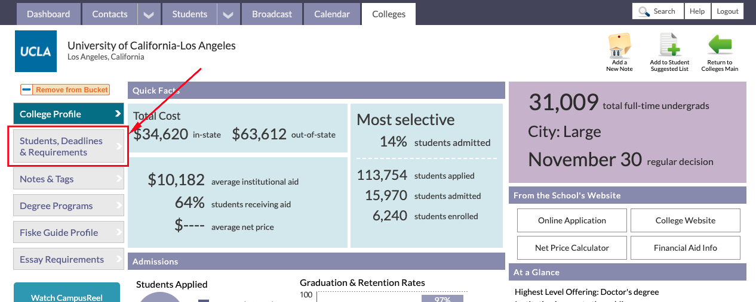Viewport: 756px width, 302px height.
Task: Click the Add a New Note icon
Action: tap(619, 46)
